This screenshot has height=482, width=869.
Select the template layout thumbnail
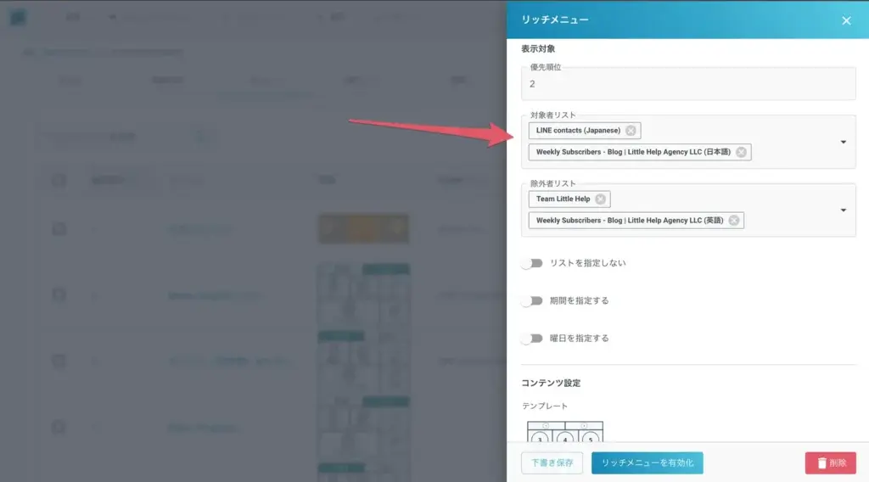coord(564,433)
